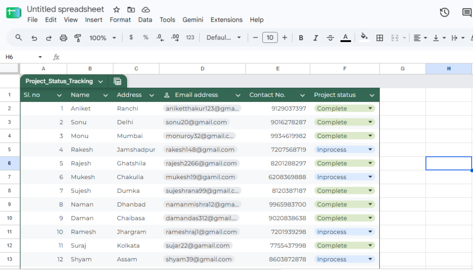
Task: Open the name box dropdown arrow
Action: pos(40,57)
